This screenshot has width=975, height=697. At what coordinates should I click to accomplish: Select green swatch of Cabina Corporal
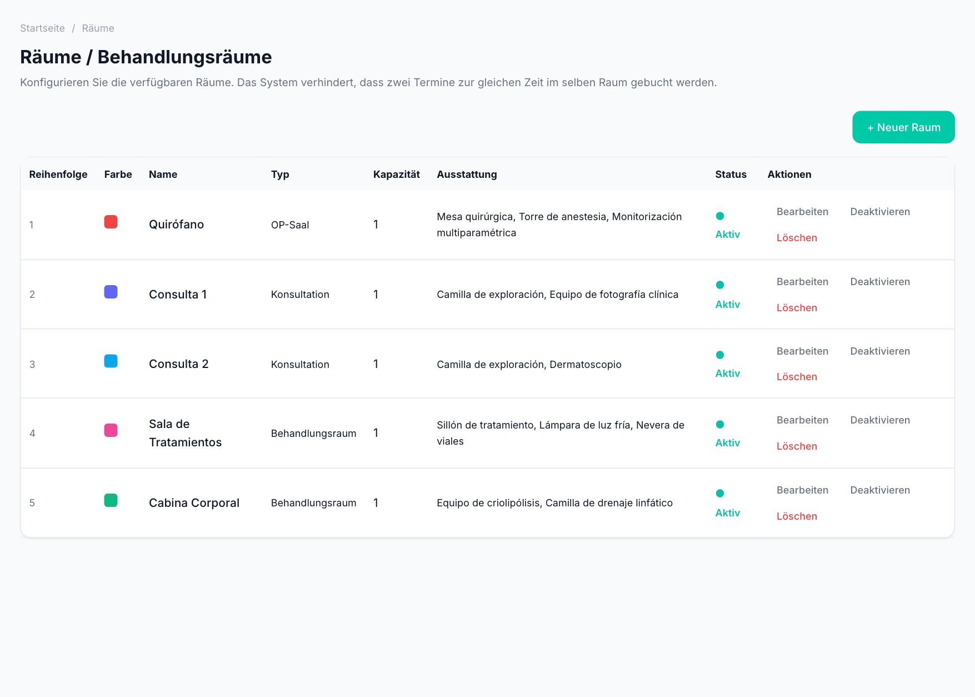tap(111, 500)
